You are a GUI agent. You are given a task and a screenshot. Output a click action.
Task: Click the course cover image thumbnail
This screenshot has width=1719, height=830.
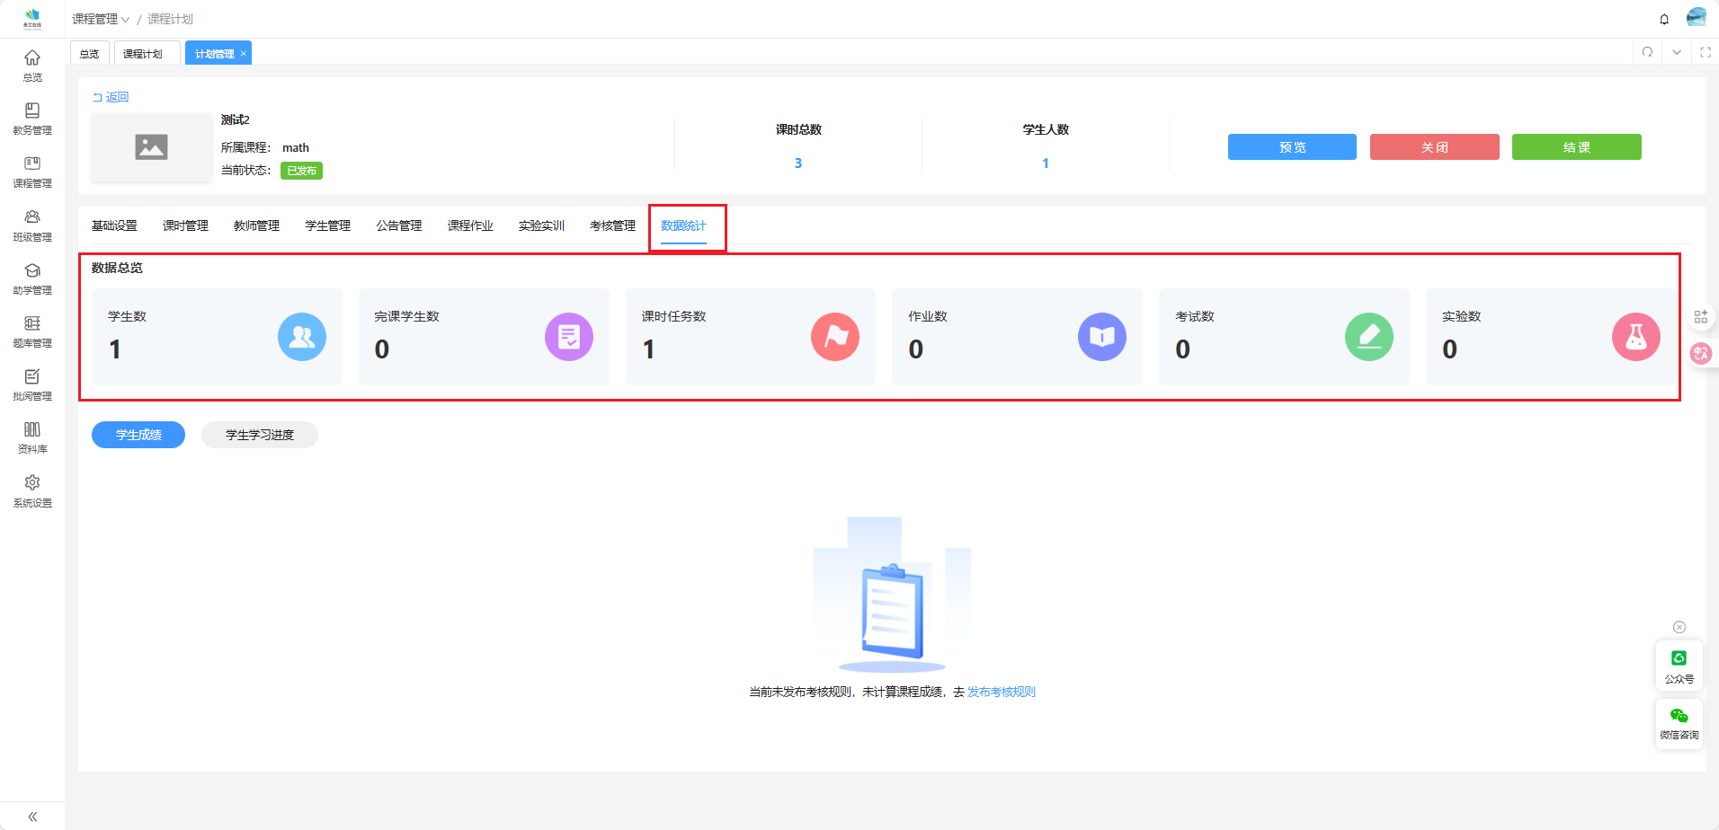tap(151, 147)
